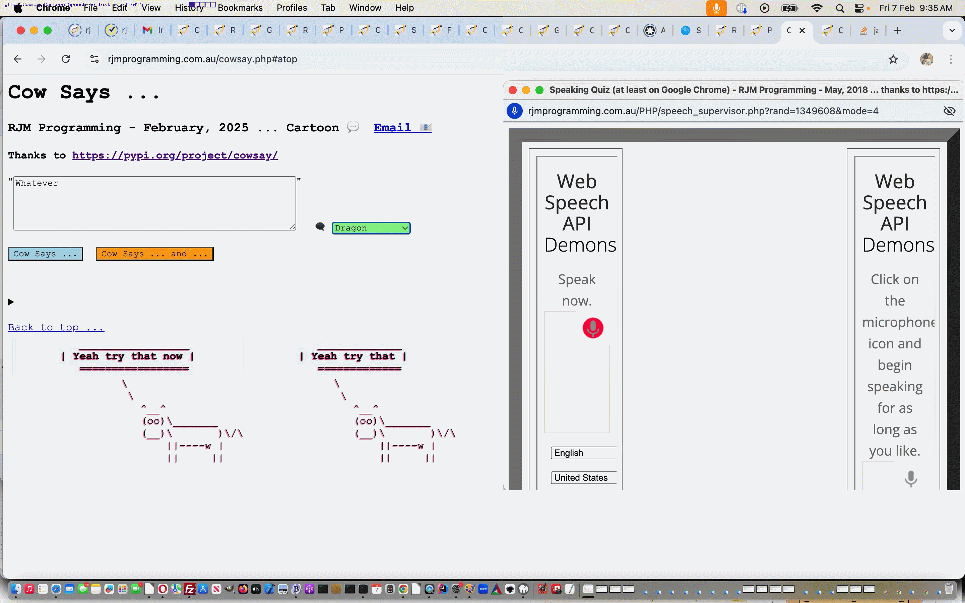Screen dimensions: 965x603
Task: Open Trash in the Dock
Action: (x=949, y=589)
